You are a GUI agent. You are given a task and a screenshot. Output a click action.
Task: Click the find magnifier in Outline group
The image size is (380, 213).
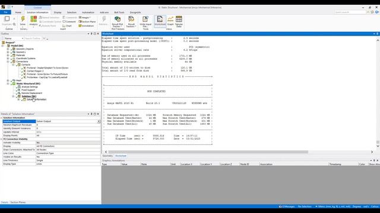14,24
